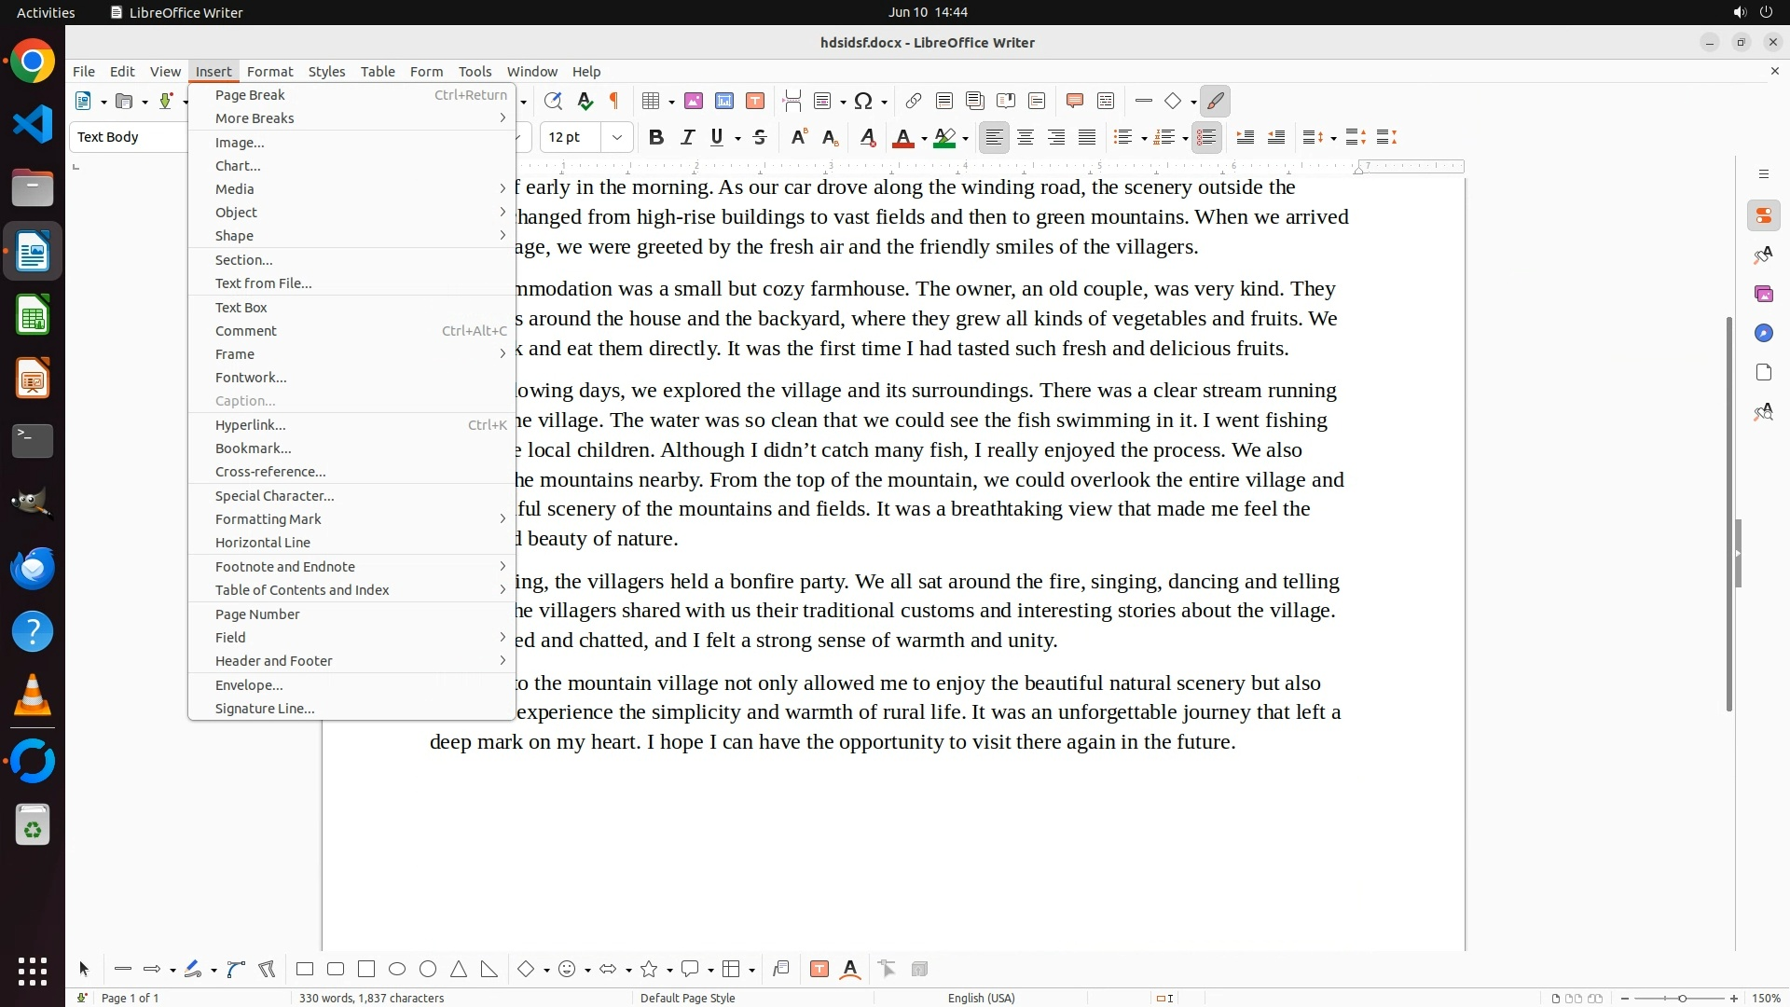1790x1007 pixels.
Task: Open Thunderbird from the Ubuntu dock
Action: click(x=33, y=569)
